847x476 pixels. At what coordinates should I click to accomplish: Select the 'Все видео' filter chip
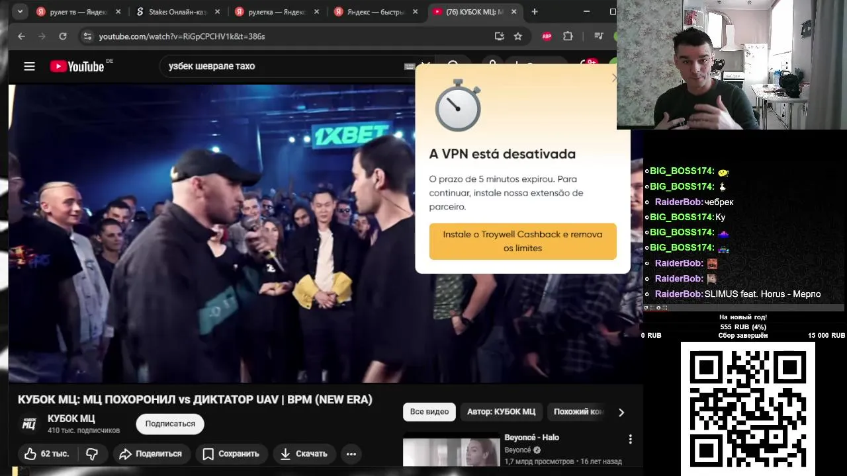pyautogui.click(x=429, y=411)
